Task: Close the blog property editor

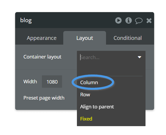Action: (149, 21)
